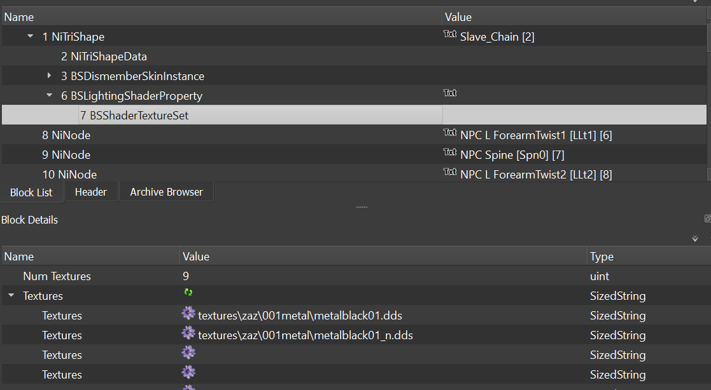Click the Block Details panel title
This screenshot has height=390, width=711.
point(29,220)
